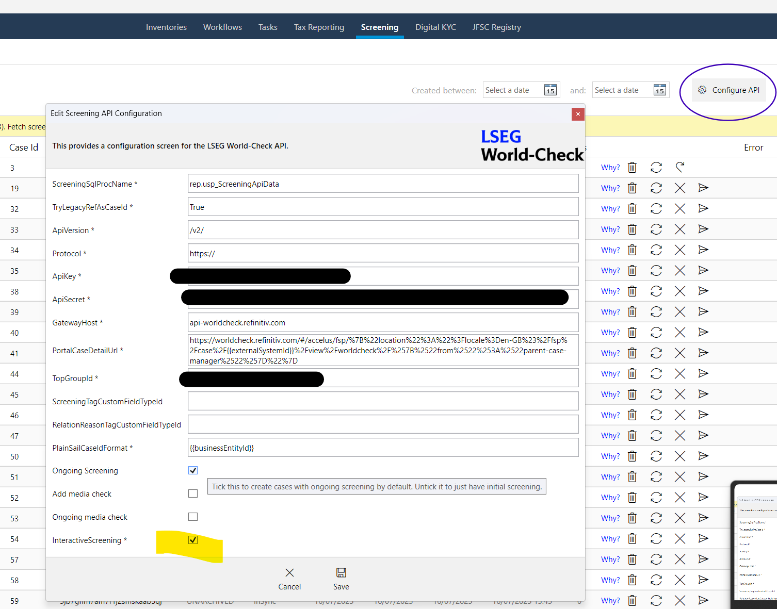Send case 59 with arrow icon
777x609 pixels.
pyautogui.click(x=703, y=600)
